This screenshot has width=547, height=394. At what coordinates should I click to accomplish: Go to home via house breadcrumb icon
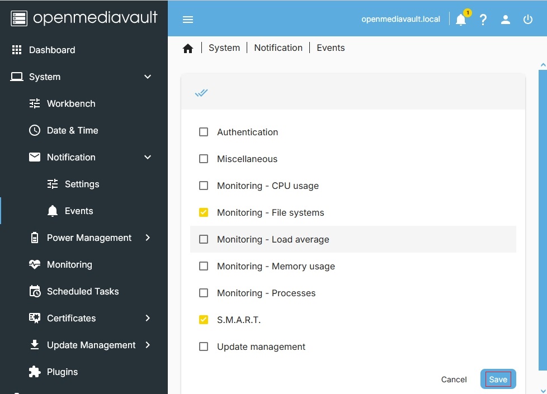pyautogui.click(x=188, y=49)
